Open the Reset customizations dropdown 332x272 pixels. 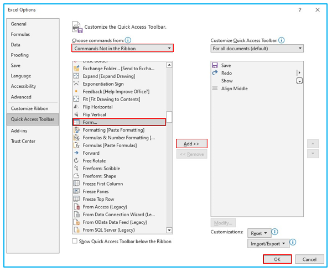coord(259,233)
